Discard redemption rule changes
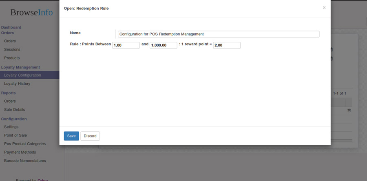Viewport: 367px width, 181px height. (90, 136)
